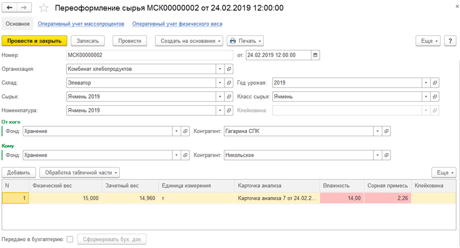The width and height of the screenshot is (460, 248).
Task: Close the document form with X
Action: [x=457, y=6]
